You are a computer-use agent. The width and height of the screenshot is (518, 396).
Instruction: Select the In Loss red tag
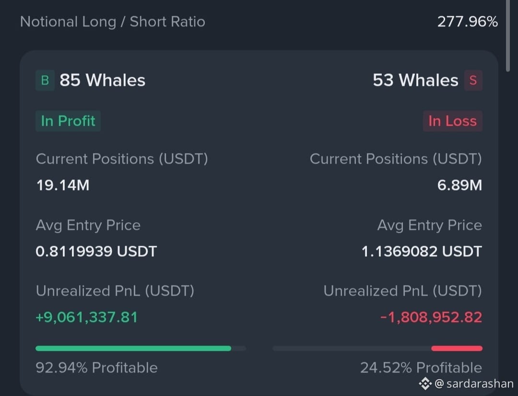click(453, 121)
